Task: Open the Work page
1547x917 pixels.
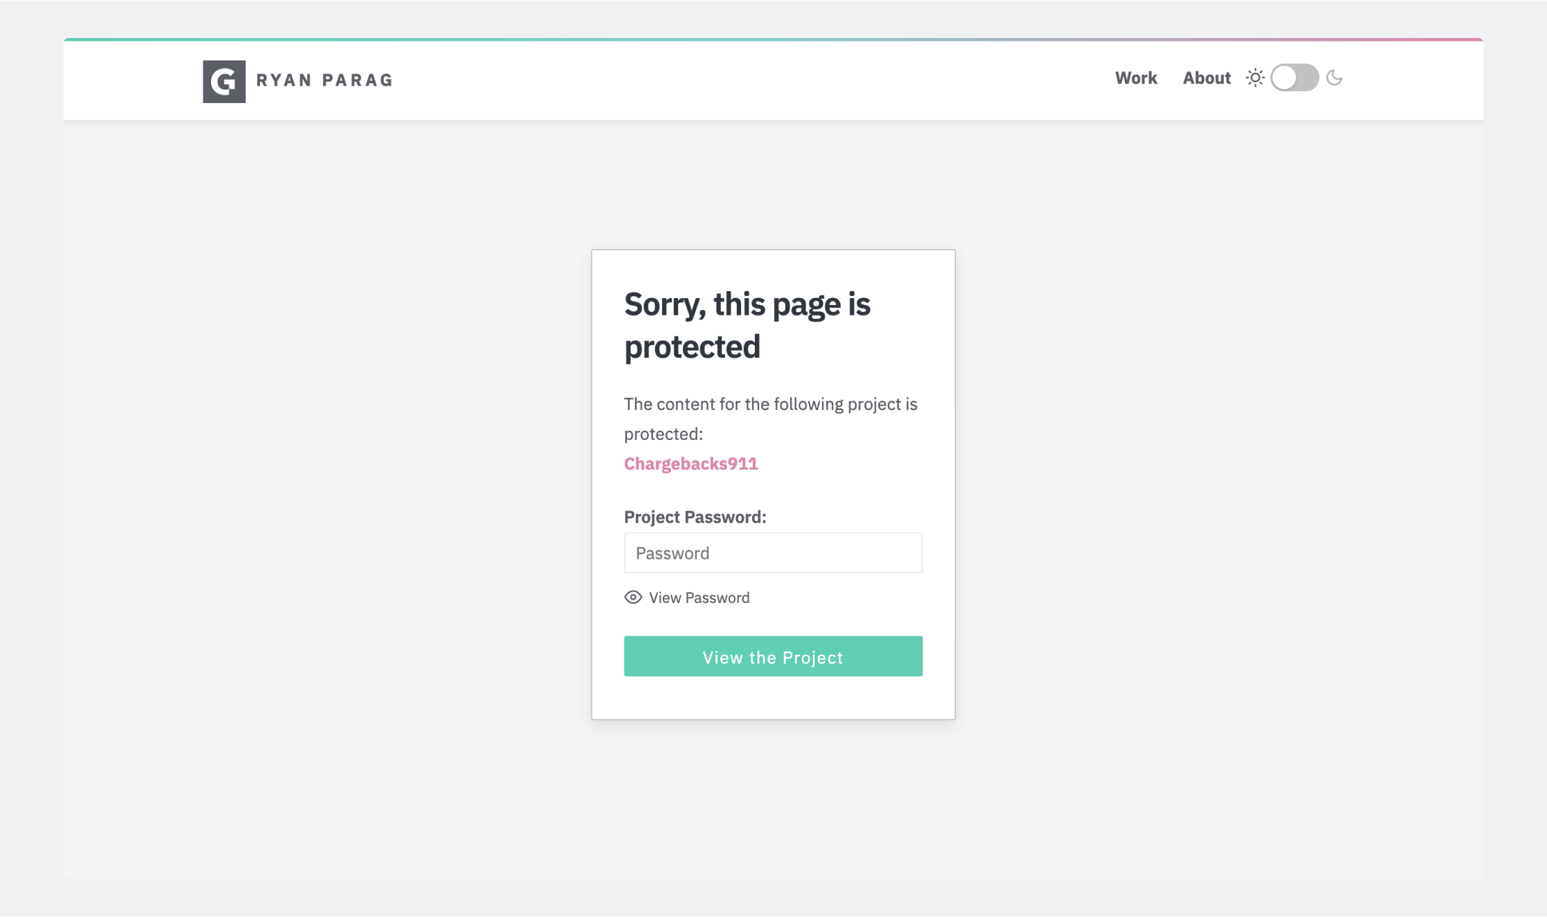Action: tap(1135, 78)
